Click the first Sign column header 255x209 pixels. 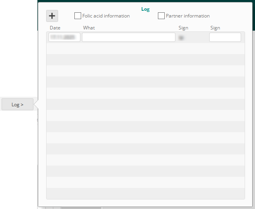(183, 28)
